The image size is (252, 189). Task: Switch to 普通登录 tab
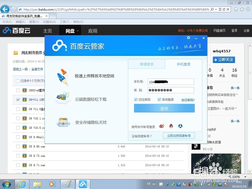coord(147,64)
